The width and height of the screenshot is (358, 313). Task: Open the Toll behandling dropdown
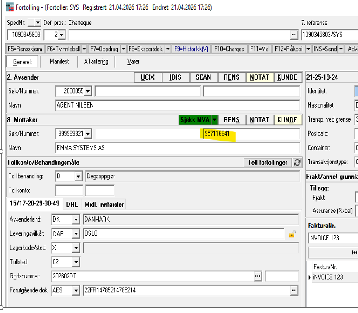tap(78, 177)
